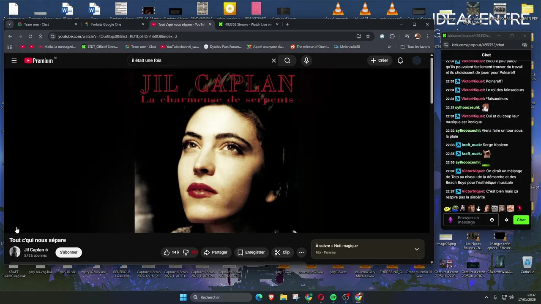Image resolution: width=541 pixels, height=304 pixels.
Task: Click kraft_ouak username in Serge Koolenn message
Action: (471, 145)
